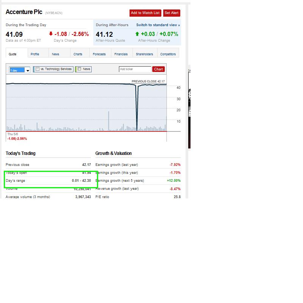The image size is (303, 303).
Task: Click the Set Alert button
Action: click(172, 13)
